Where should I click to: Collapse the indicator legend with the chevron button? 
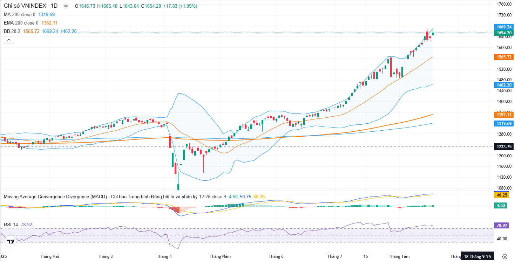(x=9, y=40)
